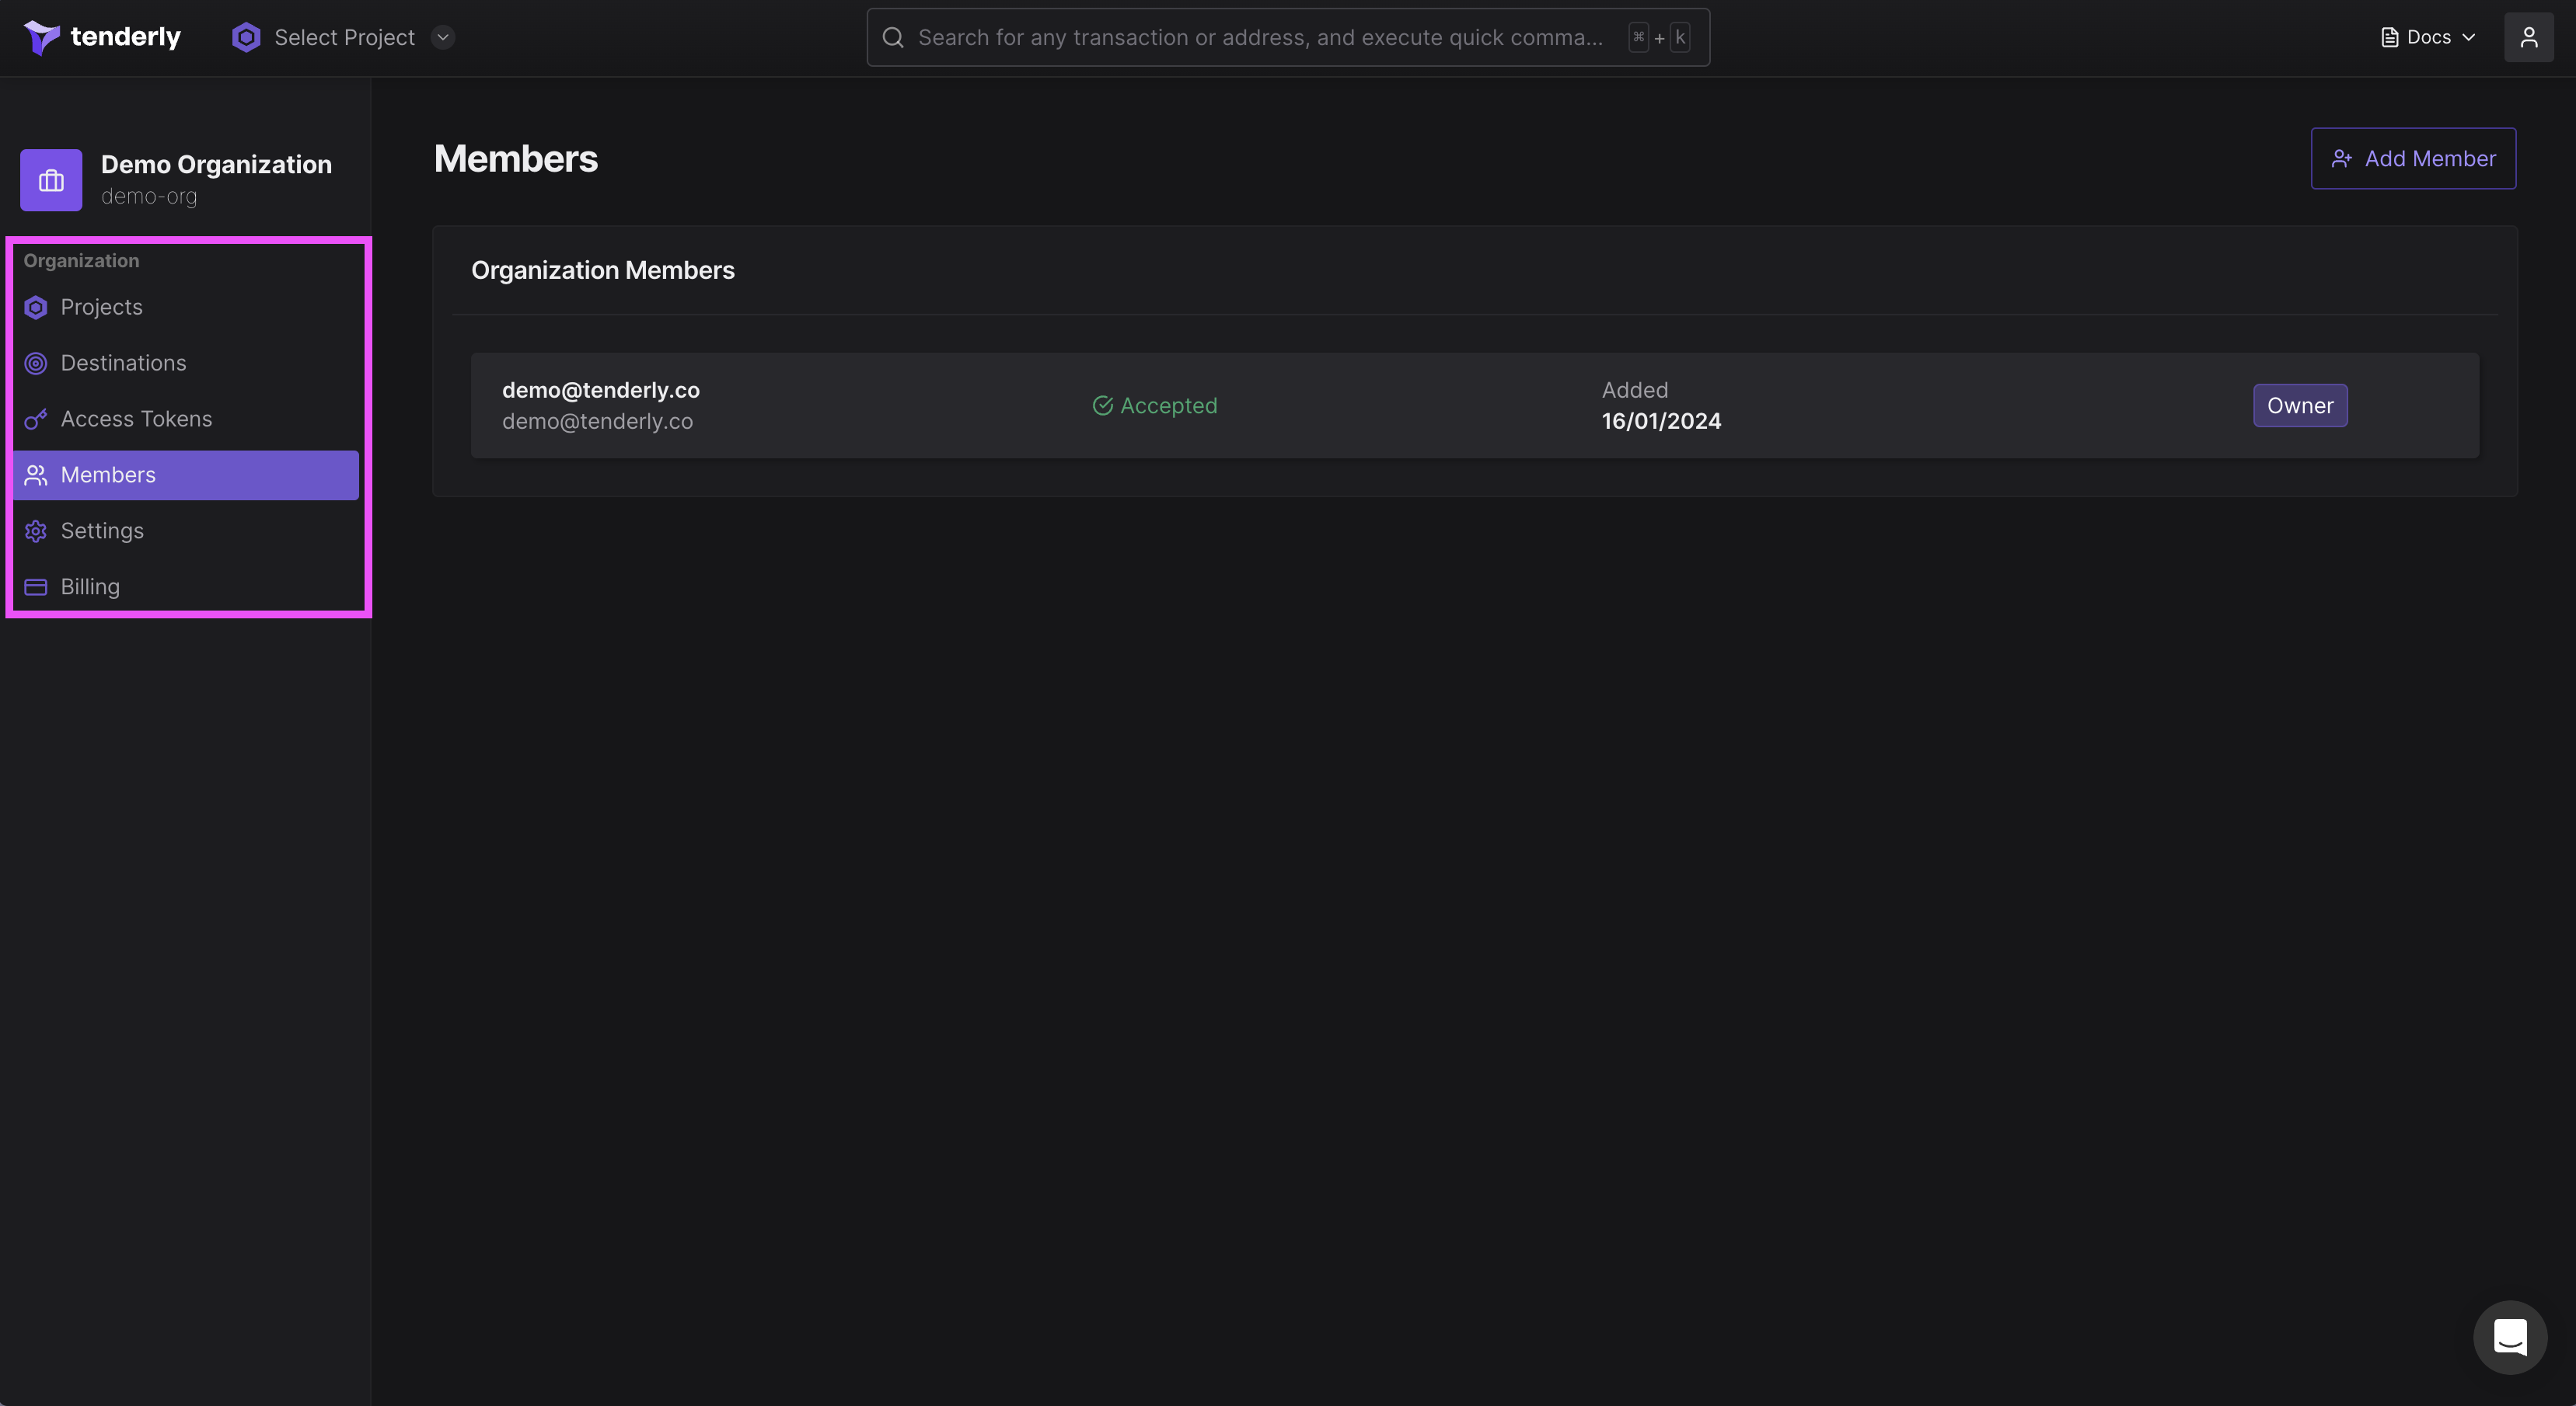Click the Select Project hexagon icon
The width and height of the screenshot is (2576, 1406).
[246, 37]
